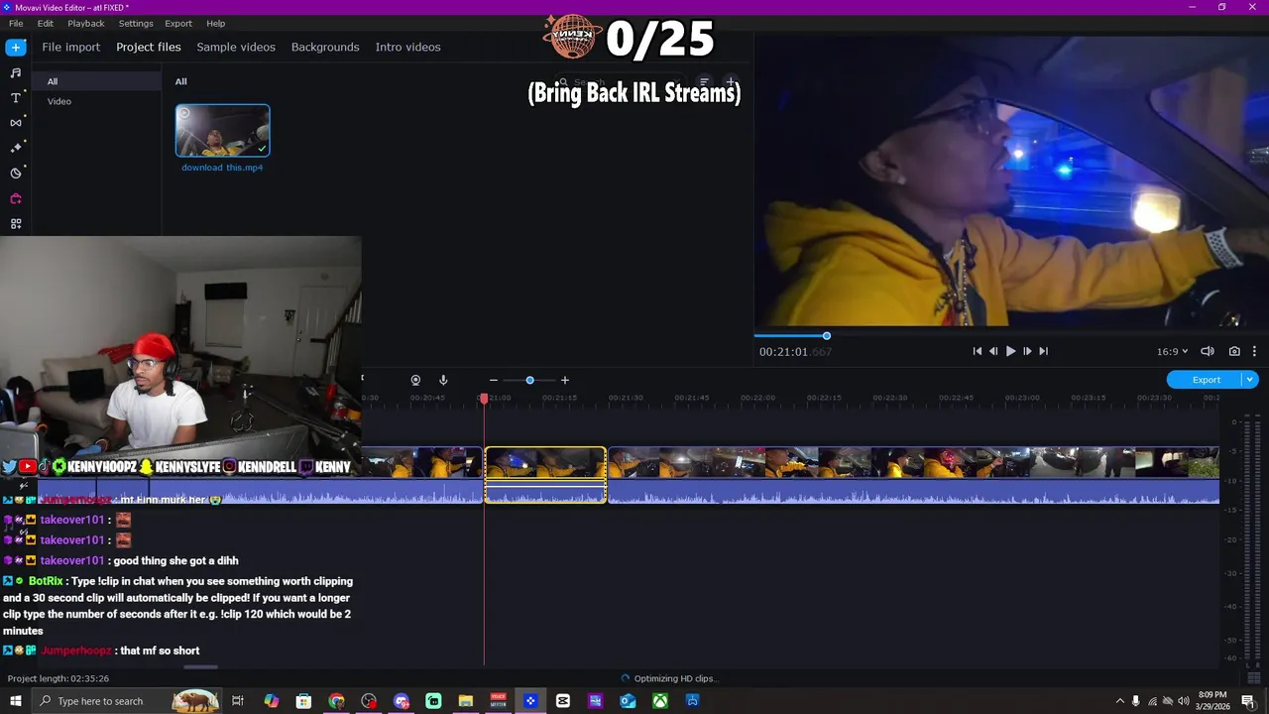Click the 00:22:00 mark on the timeline ruler
This screenshot has width=1269, height=714.
[757, 398]
